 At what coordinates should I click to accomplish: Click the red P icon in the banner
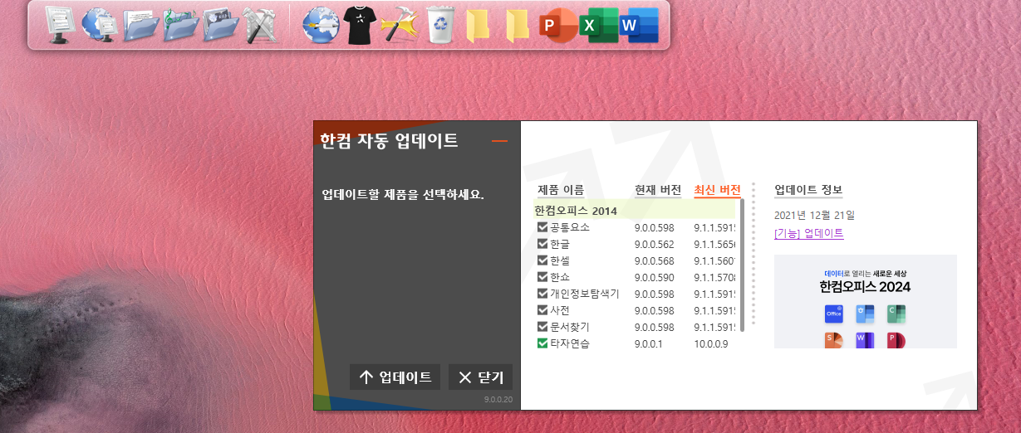pos(896,340)
